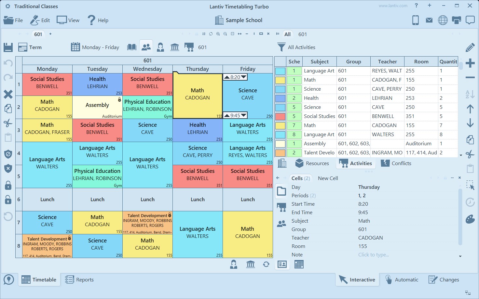This screenshot has height=299, width=479.
Task: Click the www.lantiv.com link
Action: (393, 6)
